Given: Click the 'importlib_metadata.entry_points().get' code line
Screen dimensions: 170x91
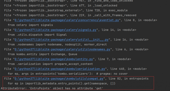Looking at the screenshot, I should click(x=61, y=84).
